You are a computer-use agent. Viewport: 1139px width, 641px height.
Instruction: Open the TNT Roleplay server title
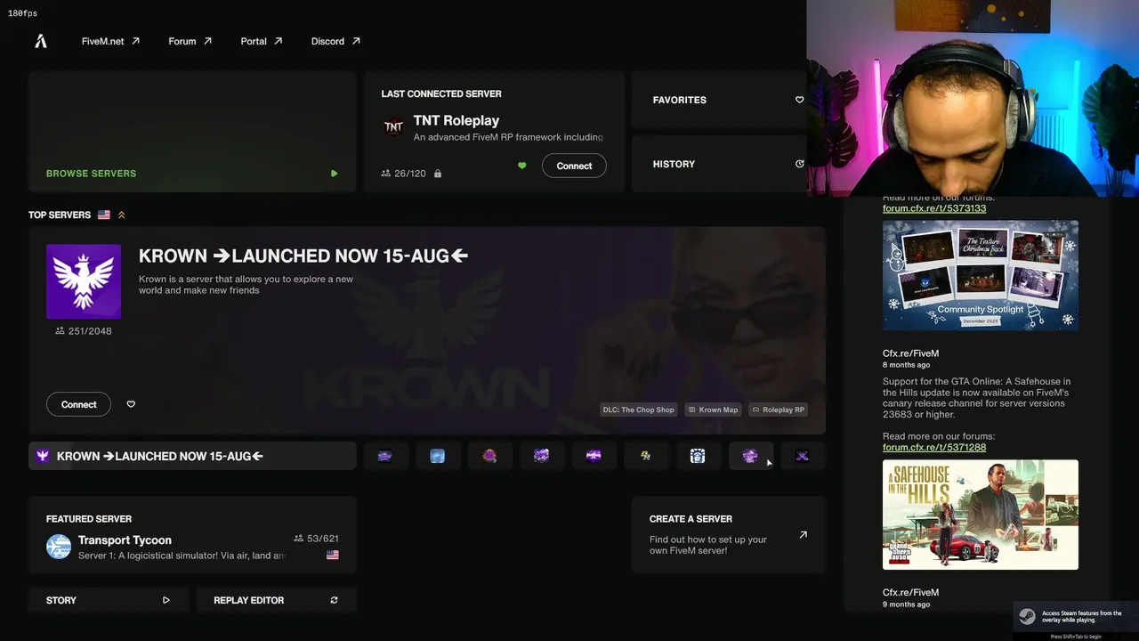click(x=456, y=120)
